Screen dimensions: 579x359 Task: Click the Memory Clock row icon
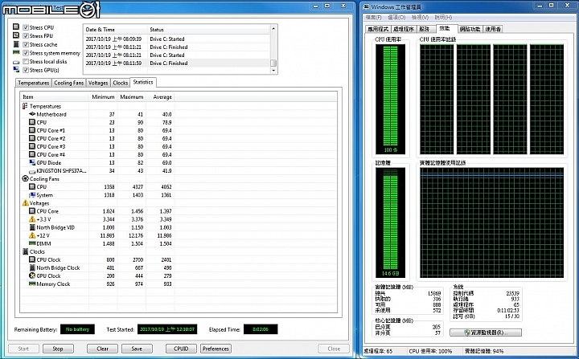click(32, 284)
